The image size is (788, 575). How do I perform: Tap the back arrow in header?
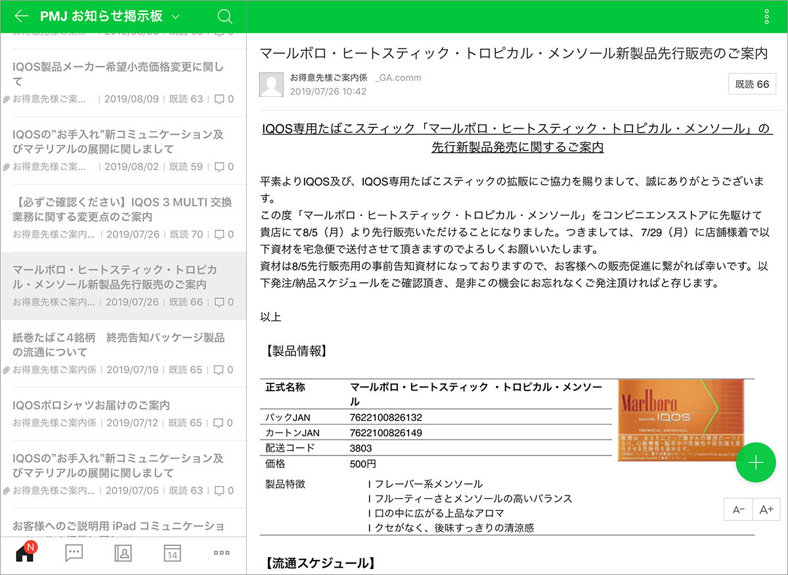pyautogui.click(x=21, y=16)
